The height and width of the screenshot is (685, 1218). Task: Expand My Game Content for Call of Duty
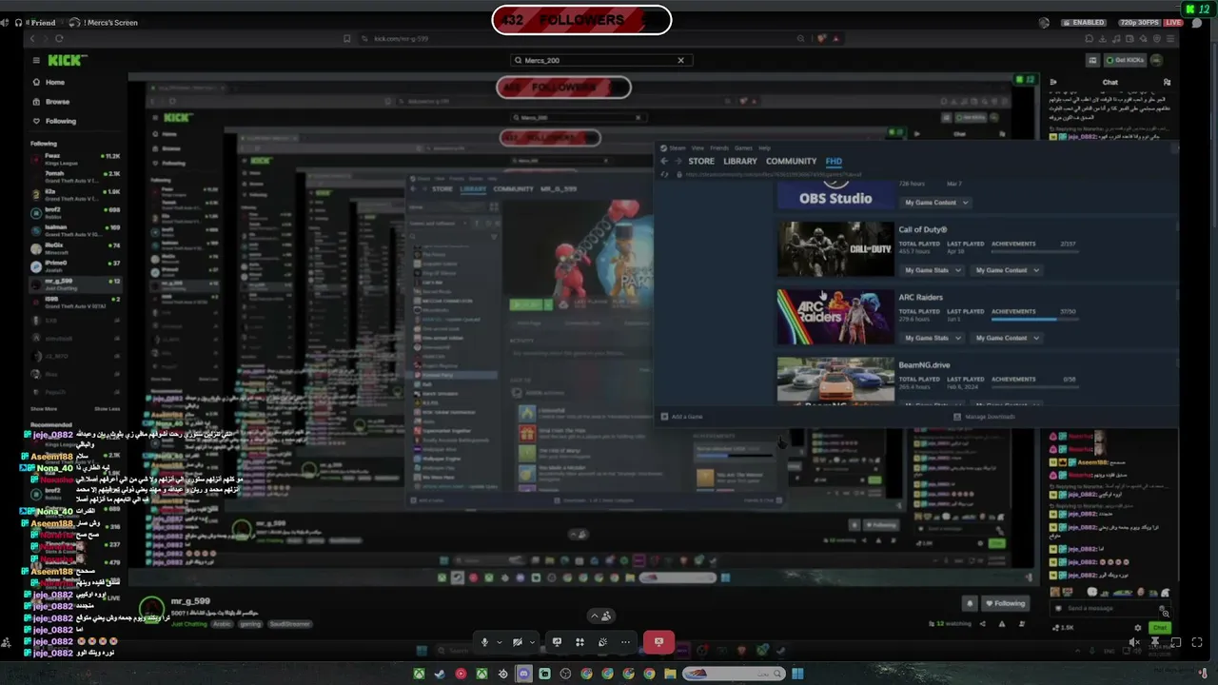tap(1007, 270)
